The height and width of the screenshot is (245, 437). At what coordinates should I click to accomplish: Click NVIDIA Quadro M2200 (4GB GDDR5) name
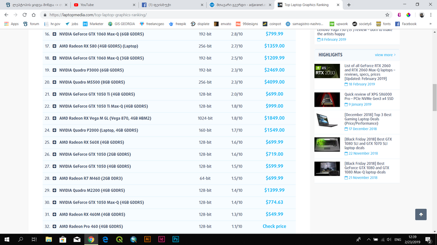[x=92, y=190]
